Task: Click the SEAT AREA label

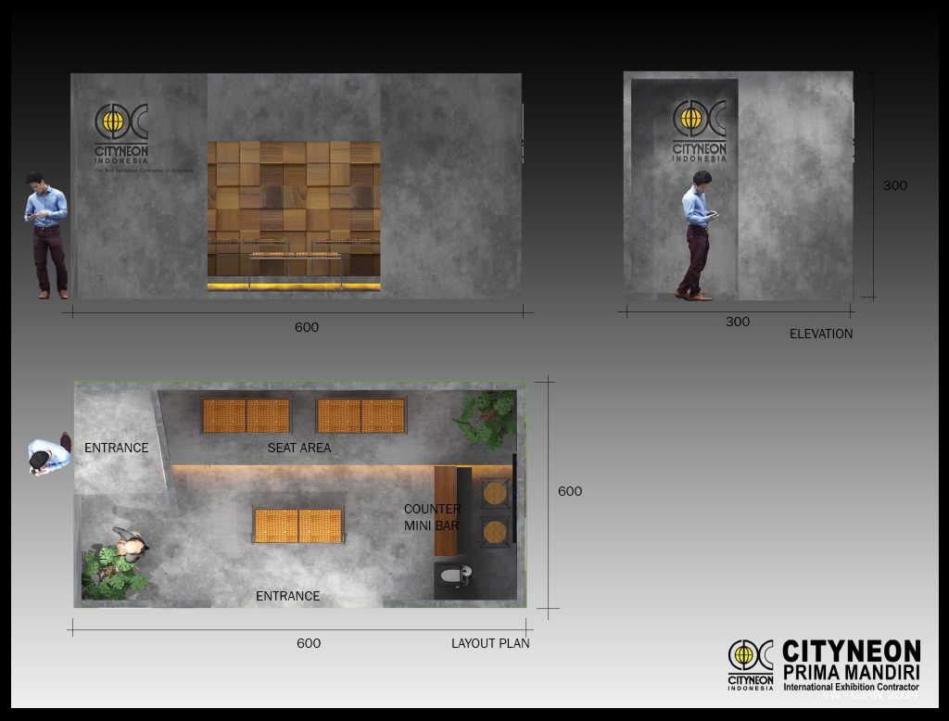Action: (x=298, y=448)
